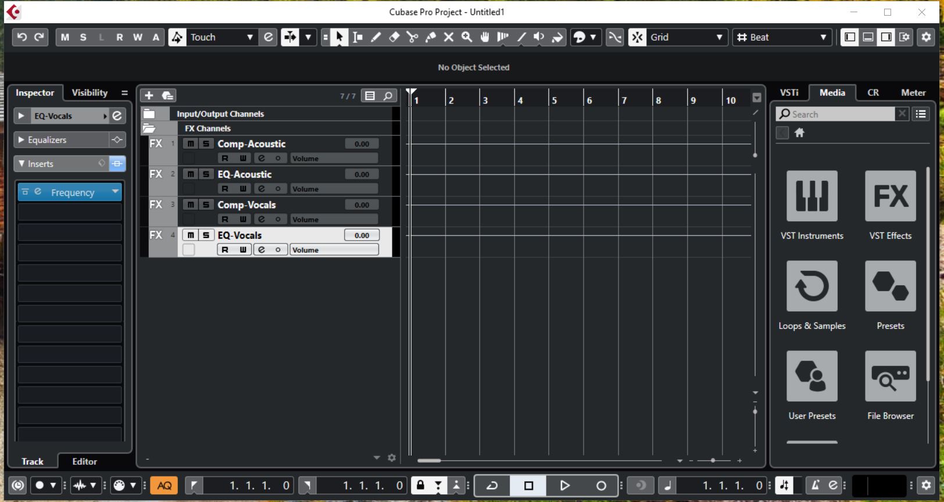Image resolution: width=944 pixels, height=502 pixels.
Task: Click the Add Track plus button
Action: [149, 95]
